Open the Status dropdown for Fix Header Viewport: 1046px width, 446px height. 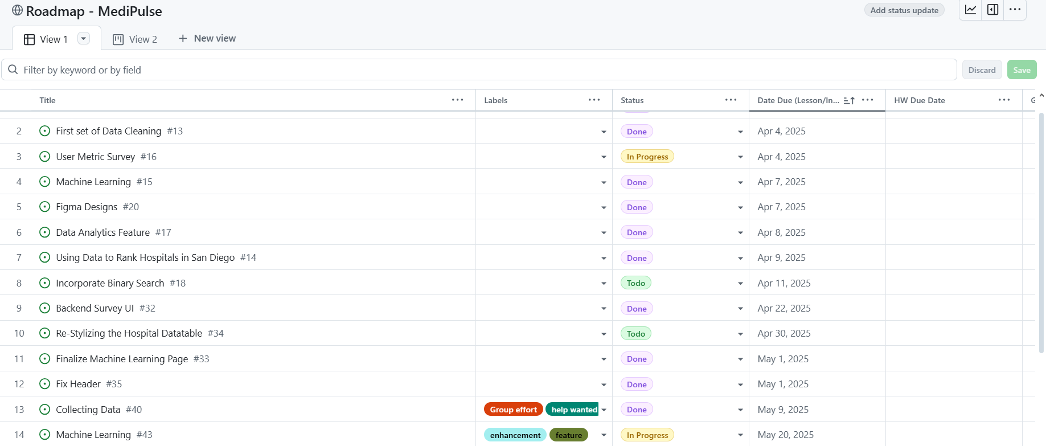pyautogui.click(x=740, y=384)
